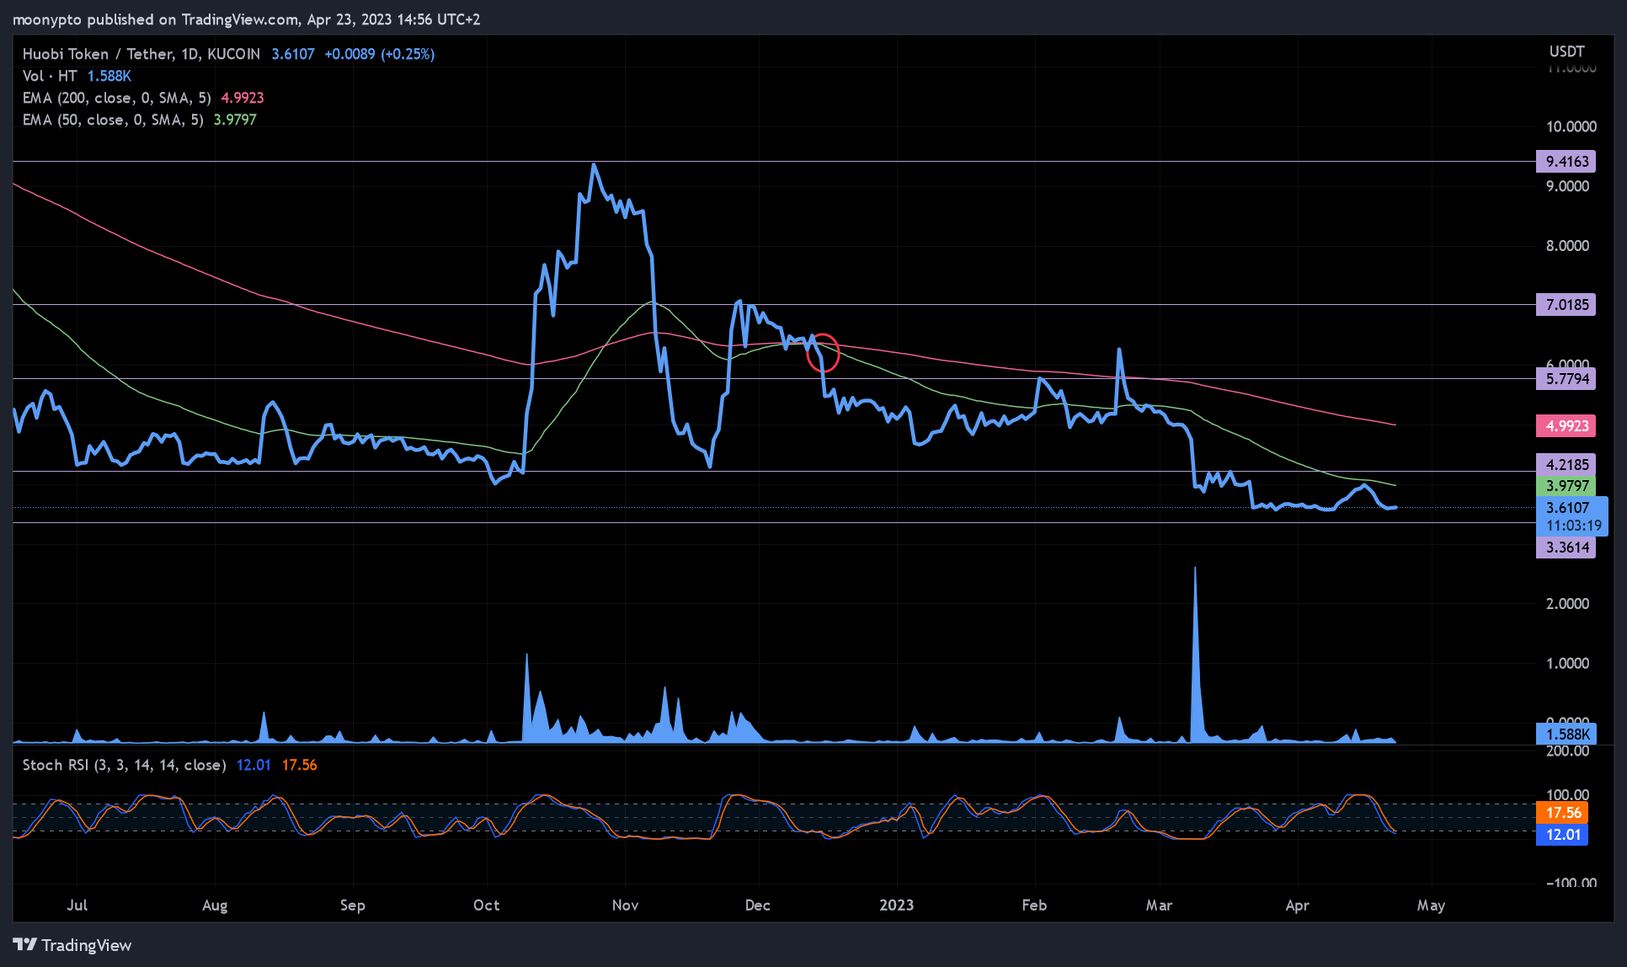Image resolution: width=1627 pixels, height=967 pixels.
Task: Click the Huobi Token / Tether chart title
Action: tap(141, 54)
